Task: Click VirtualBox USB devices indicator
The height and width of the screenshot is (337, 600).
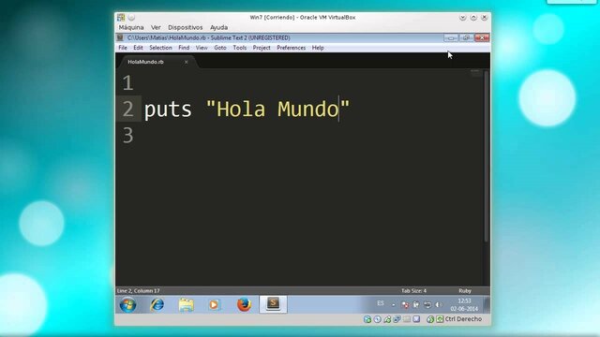Action: 397,319
